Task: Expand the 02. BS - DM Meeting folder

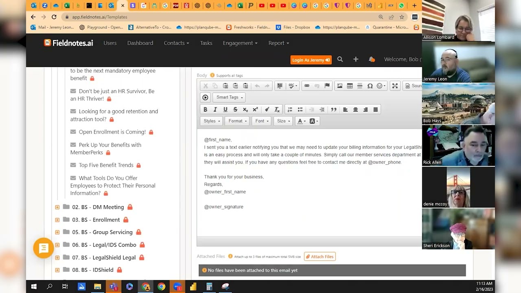Action: point(57,207)
